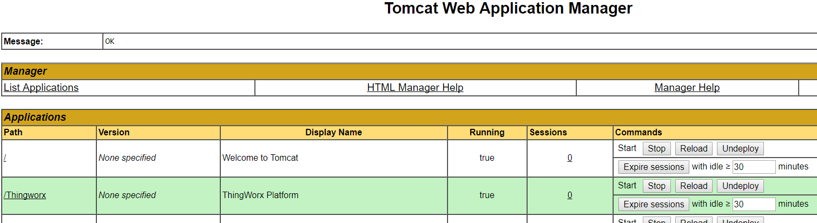Click sessions count for Welcome to Tomcat

click(x=570, y=158)
